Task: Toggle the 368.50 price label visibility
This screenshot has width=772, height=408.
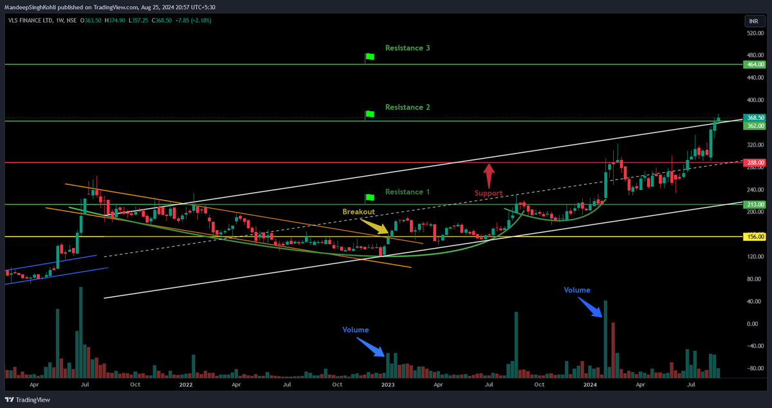Action: pos(753,118)
